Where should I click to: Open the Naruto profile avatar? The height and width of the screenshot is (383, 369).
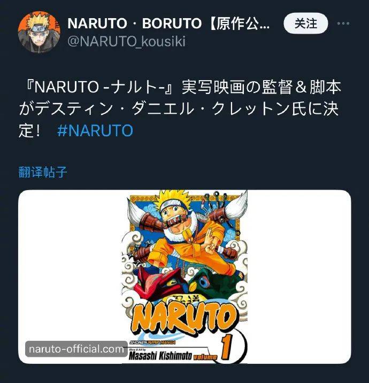(39, 32)
